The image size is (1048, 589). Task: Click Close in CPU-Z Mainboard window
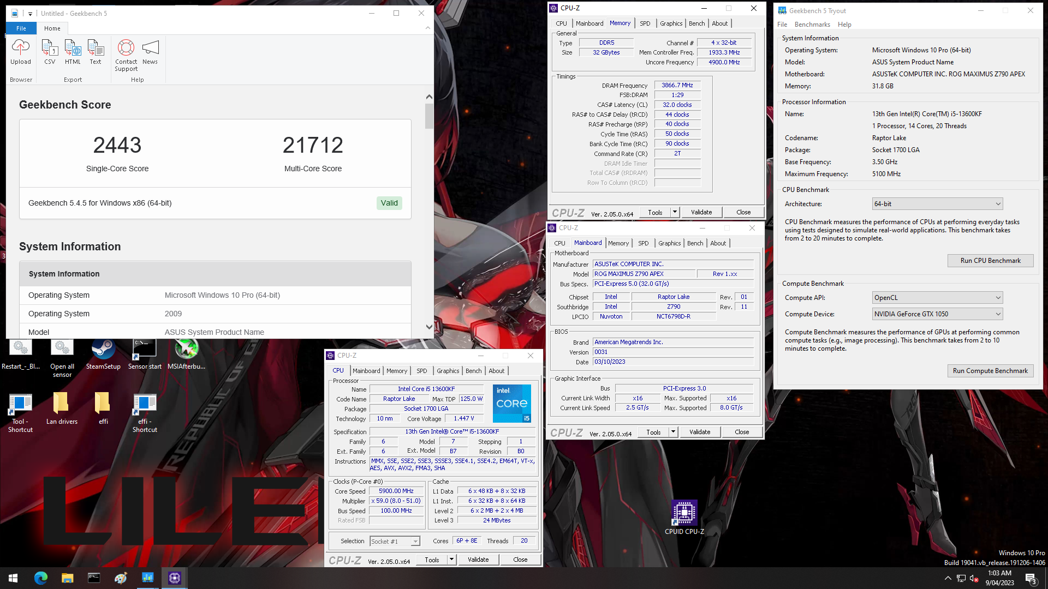(x=742, y=432)
